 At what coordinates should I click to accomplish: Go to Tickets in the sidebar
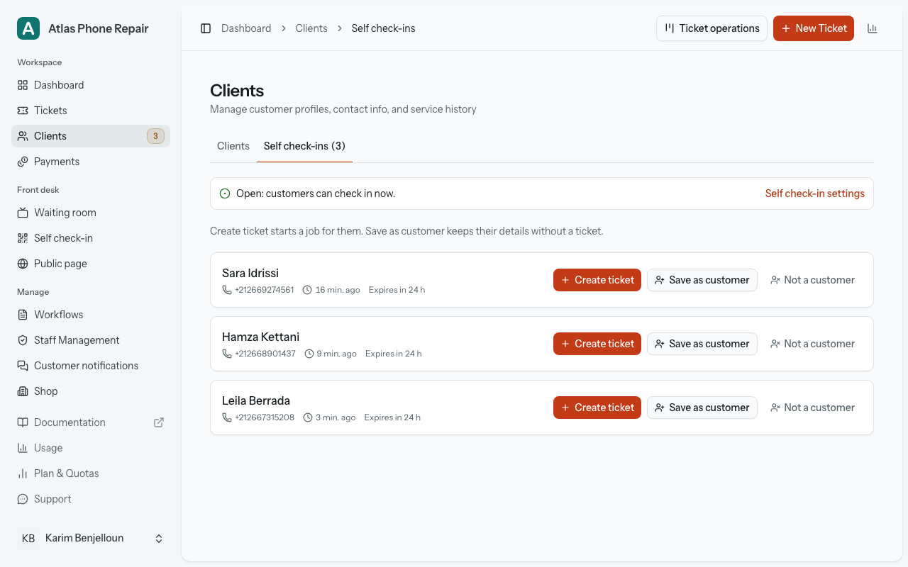91,111
